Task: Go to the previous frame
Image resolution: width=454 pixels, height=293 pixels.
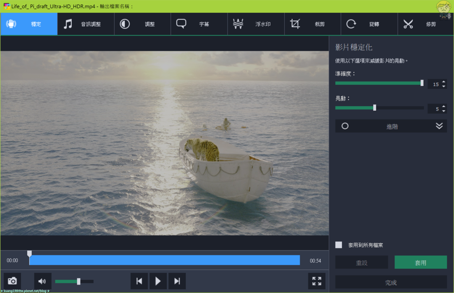Action: [x=139, y=281]
